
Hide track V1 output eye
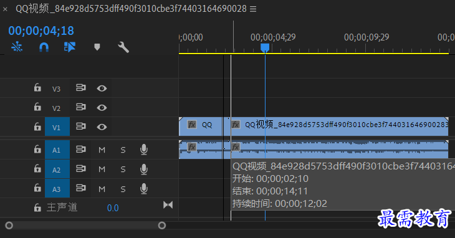click(102, 127)
